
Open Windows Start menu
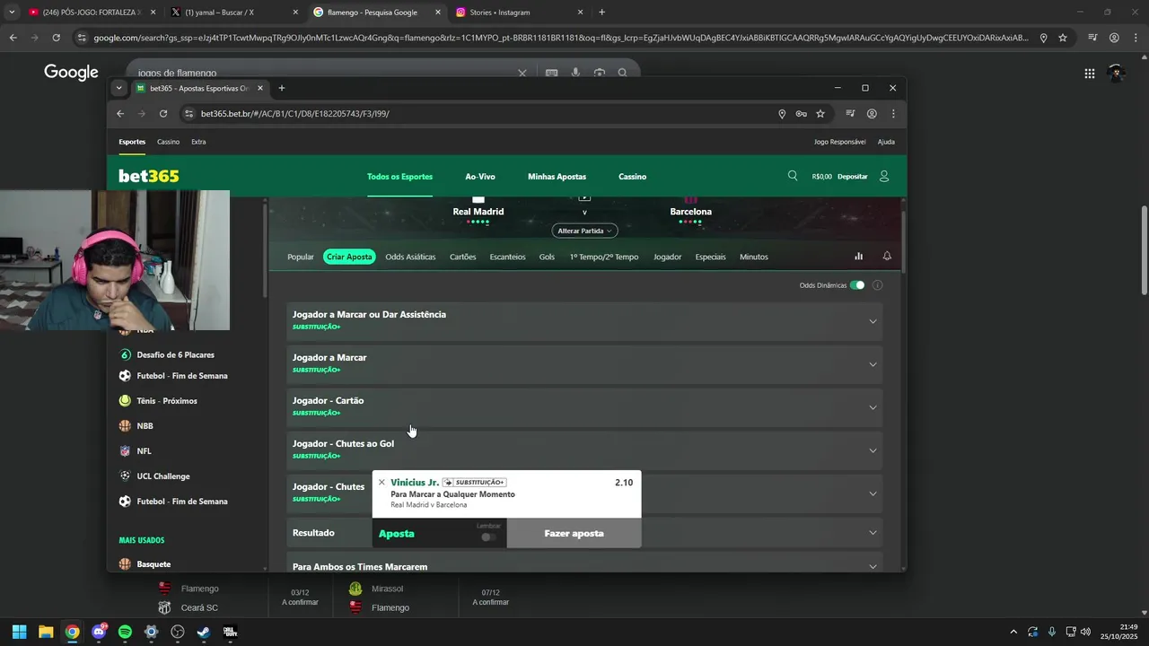19,632
